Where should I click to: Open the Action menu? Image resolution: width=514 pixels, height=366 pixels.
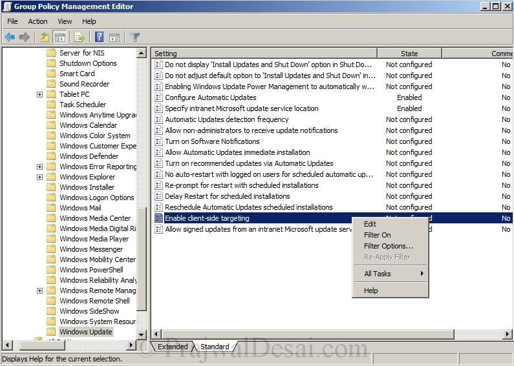(37, 21)
